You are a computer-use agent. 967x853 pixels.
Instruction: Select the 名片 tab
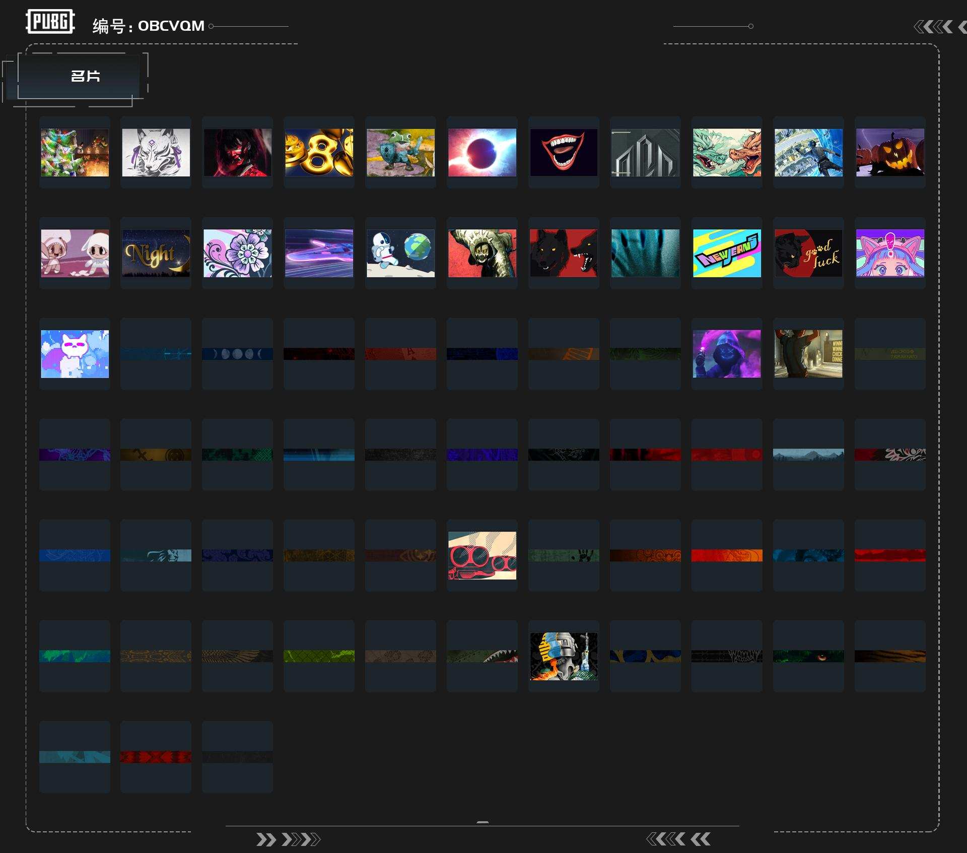point(85,76)
